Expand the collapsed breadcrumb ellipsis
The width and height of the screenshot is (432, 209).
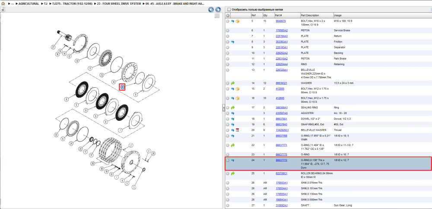[x=13, y=4]
